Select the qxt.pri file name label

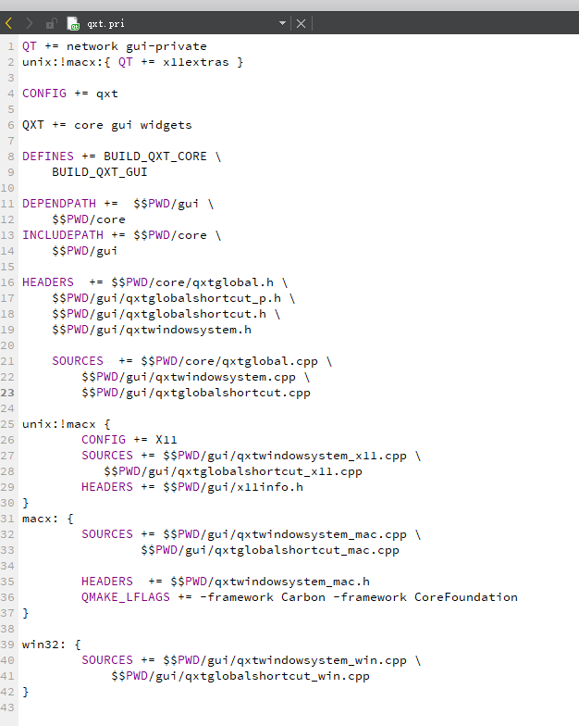(x=105, y=24)
